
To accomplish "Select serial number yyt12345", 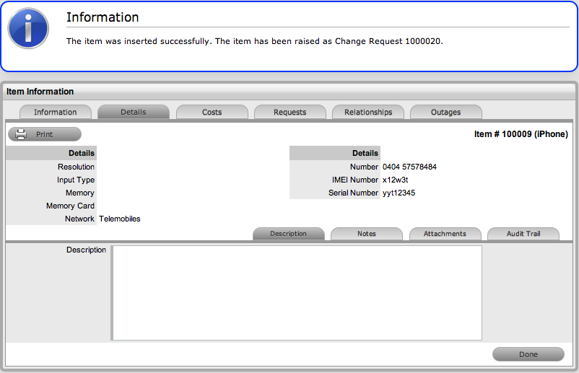I will pyautogui.click(x=399, y=193).
